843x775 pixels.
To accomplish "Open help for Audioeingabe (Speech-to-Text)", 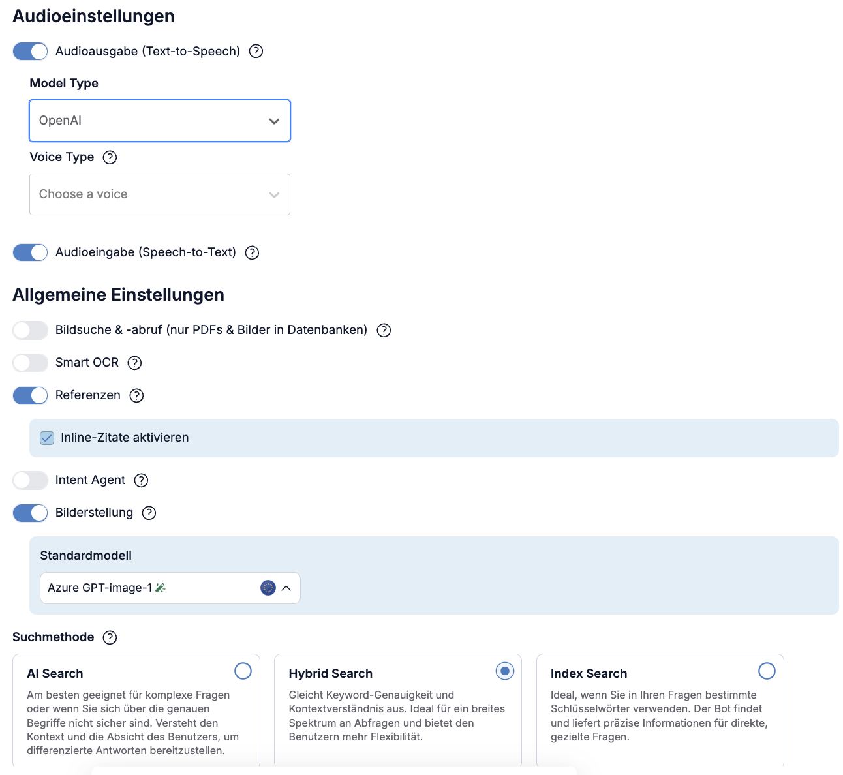I will coord(252,252).
